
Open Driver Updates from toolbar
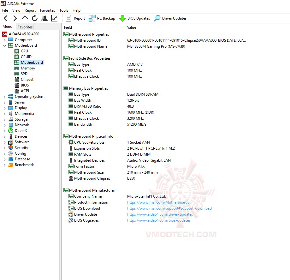[x=170, y=18]
